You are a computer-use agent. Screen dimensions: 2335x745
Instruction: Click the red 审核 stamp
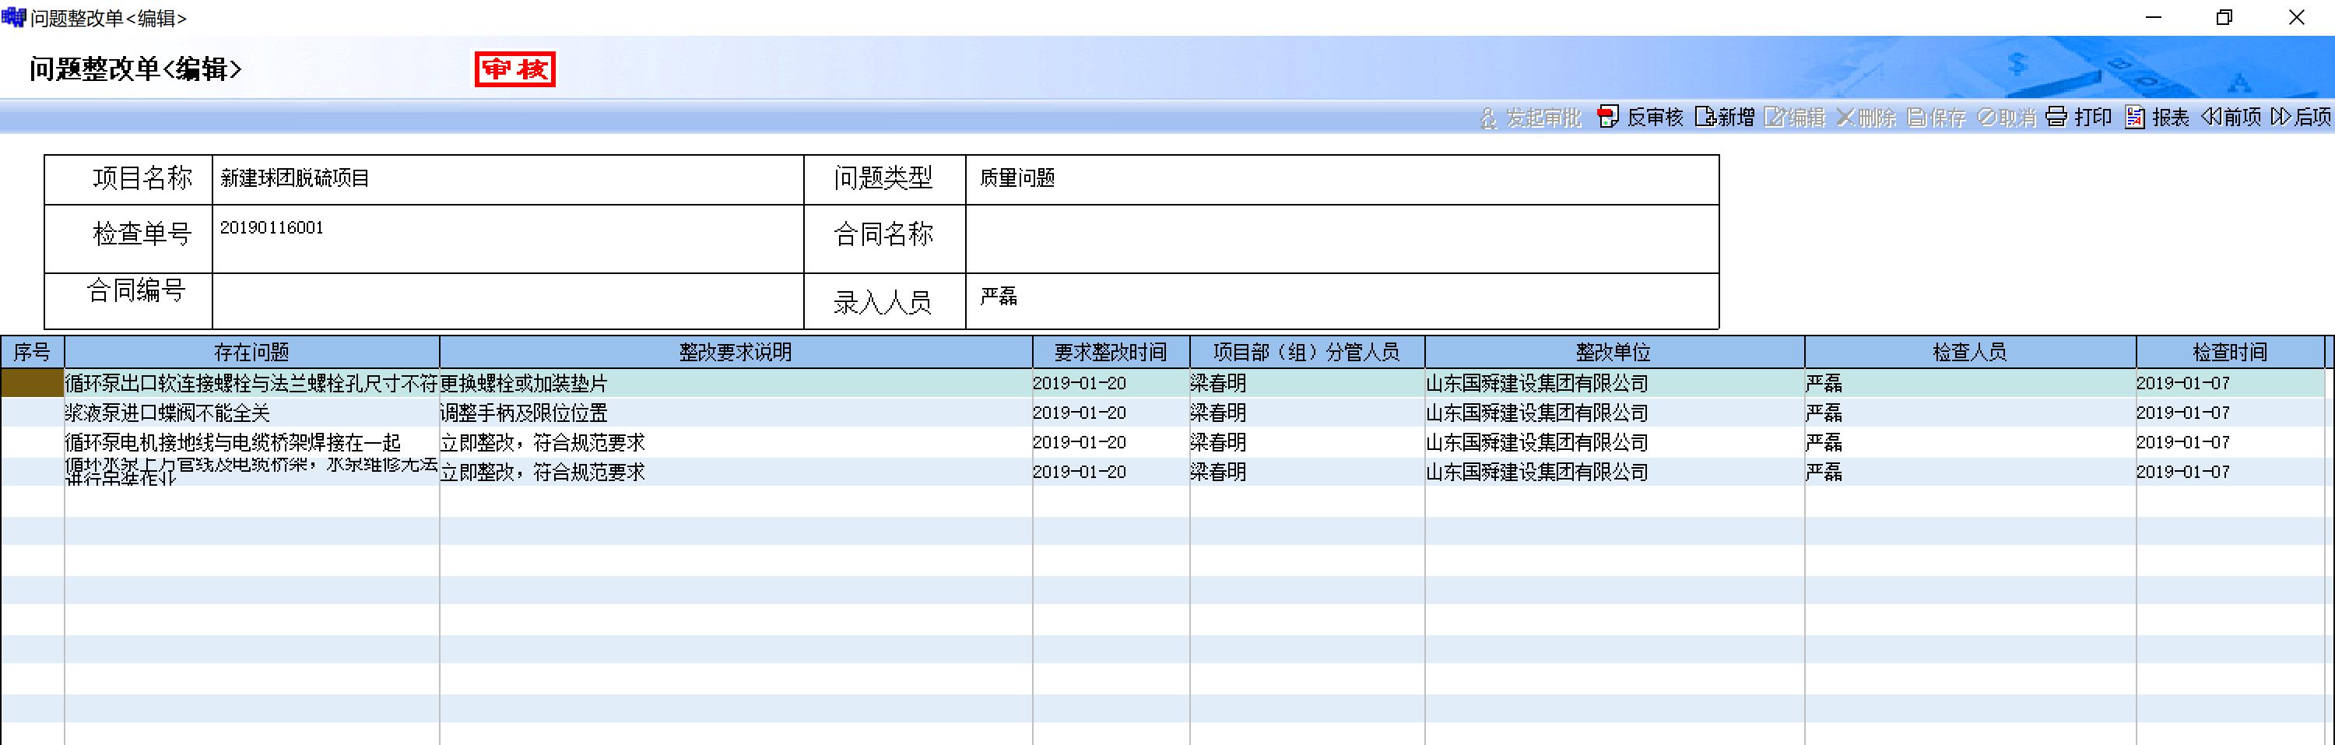tap(514, 69)
